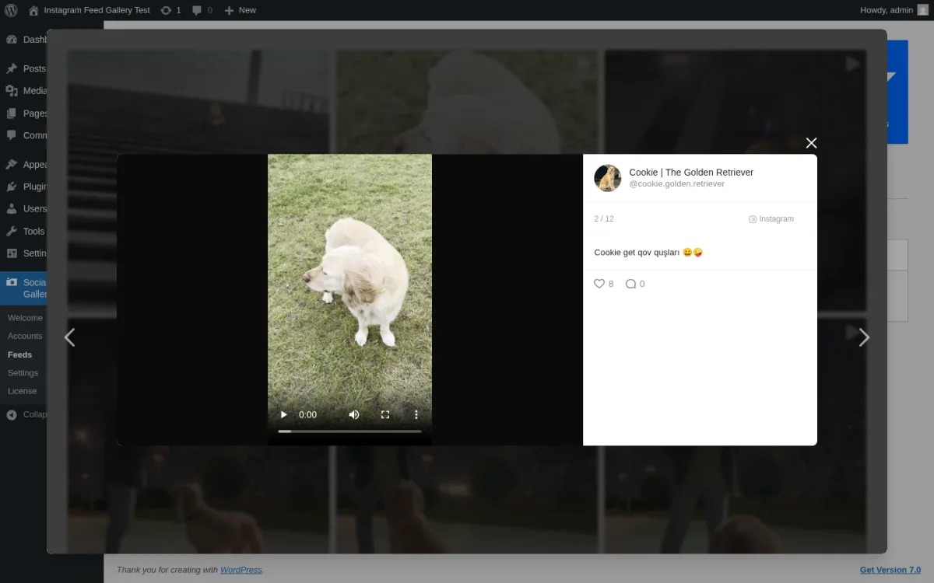Open the New content menu

[x=240, y=10]
